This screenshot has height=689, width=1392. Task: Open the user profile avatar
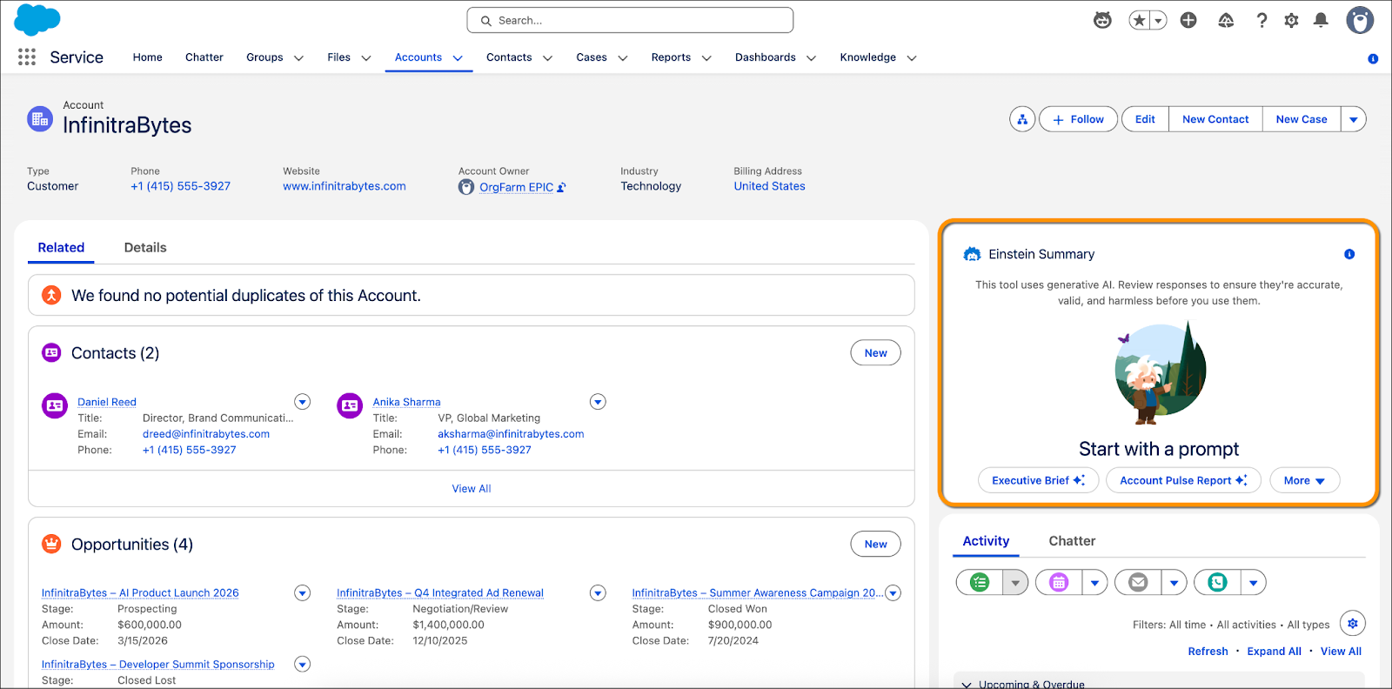(1360, 20)
